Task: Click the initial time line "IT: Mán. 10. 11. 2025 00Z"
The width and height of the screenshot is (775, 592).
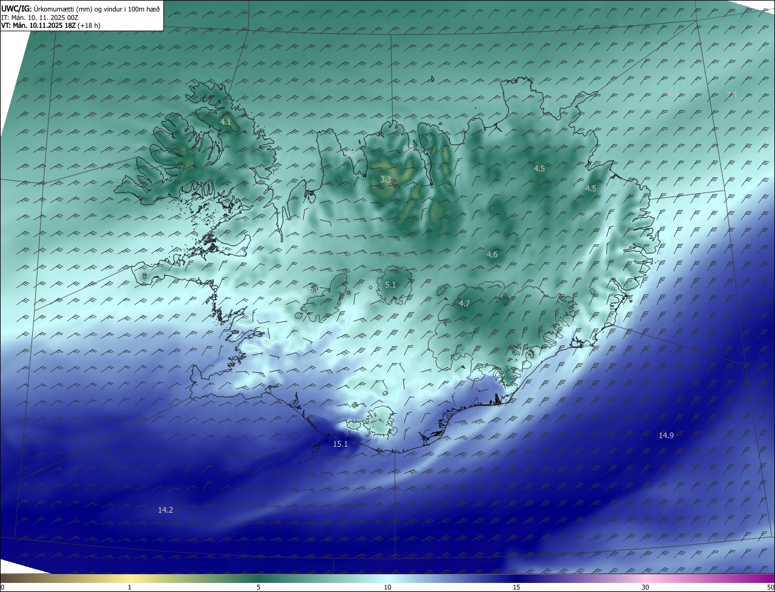Action: click(39, 18)
